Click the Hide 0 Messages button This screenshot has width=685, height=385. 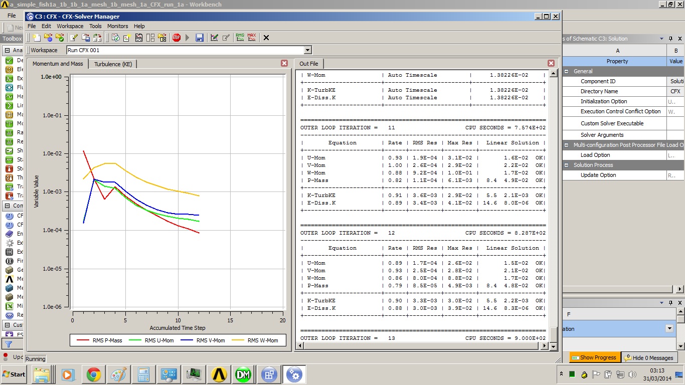click(649, 357)
